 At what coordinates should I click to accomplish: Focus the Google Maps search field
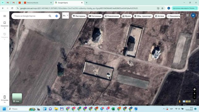pyautogui.click(x=30, y=16)
